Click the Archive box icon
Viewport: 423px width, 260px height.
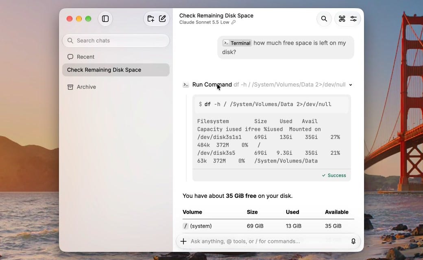click(x=70, y=87)
